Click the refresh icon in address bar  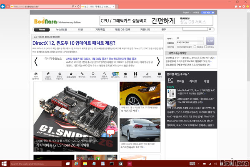point(78,7)
